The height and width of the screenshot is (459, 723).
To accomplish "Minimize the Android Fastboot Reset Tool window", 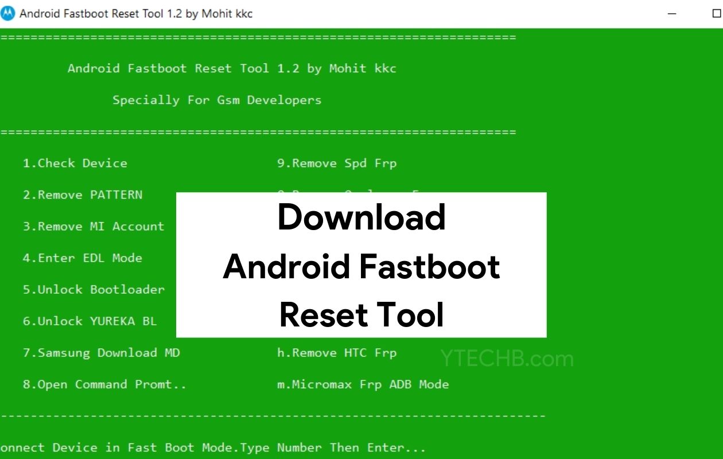I will (x=673, y=14).
